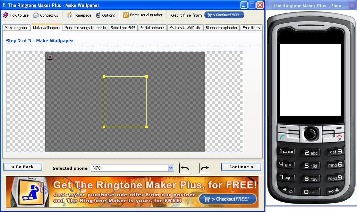Open the Free items tab

tap(251, 28)
